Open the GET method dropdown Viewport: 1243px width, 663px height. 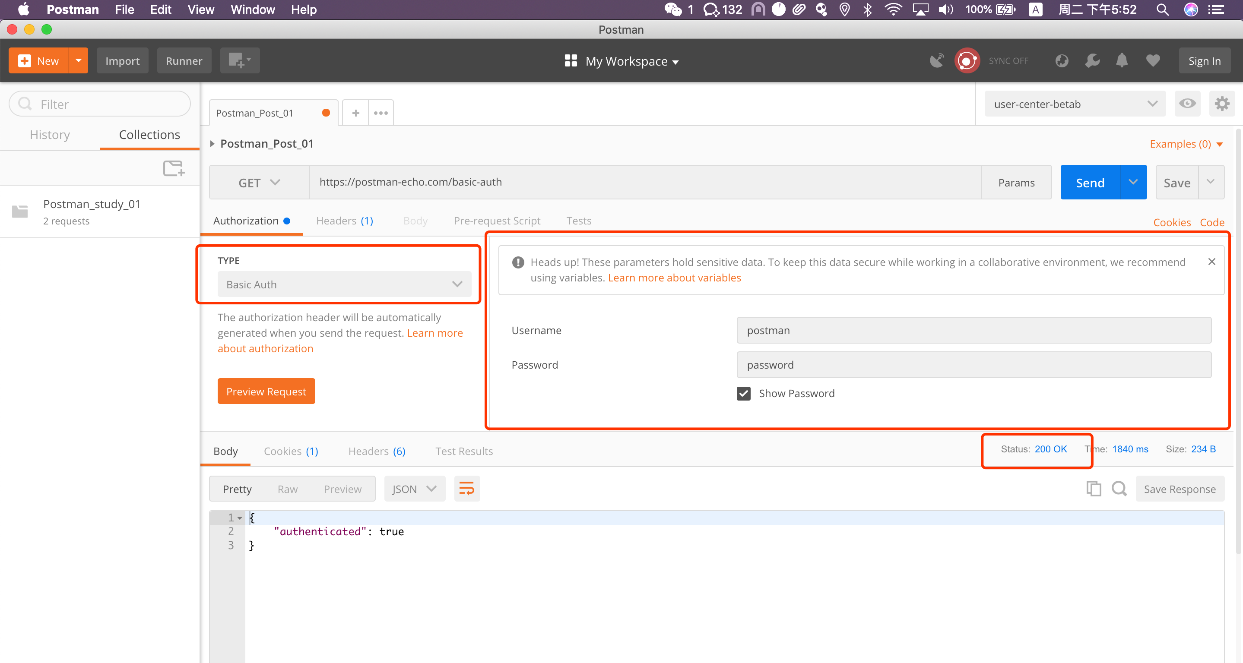click(259, 182)
